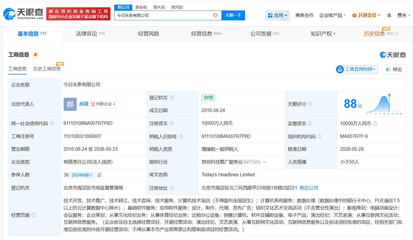Screen dimensions: 413x240
Task: Select the 法律诉讼 tab
Action: [x=90, y=34]
